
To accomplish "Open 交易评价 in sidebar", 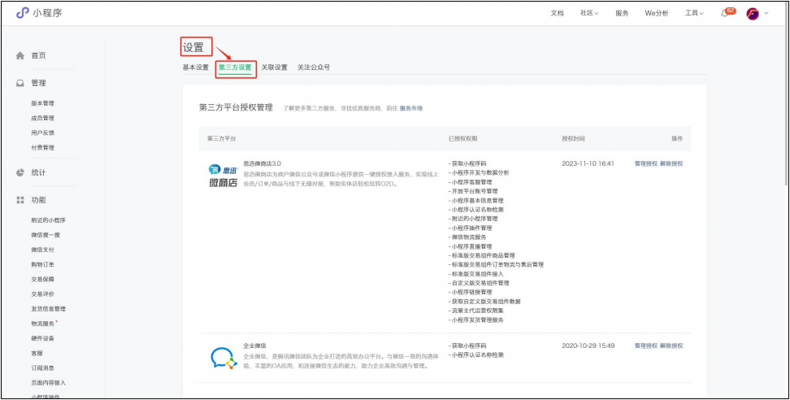I will click(x=42, y=294).
